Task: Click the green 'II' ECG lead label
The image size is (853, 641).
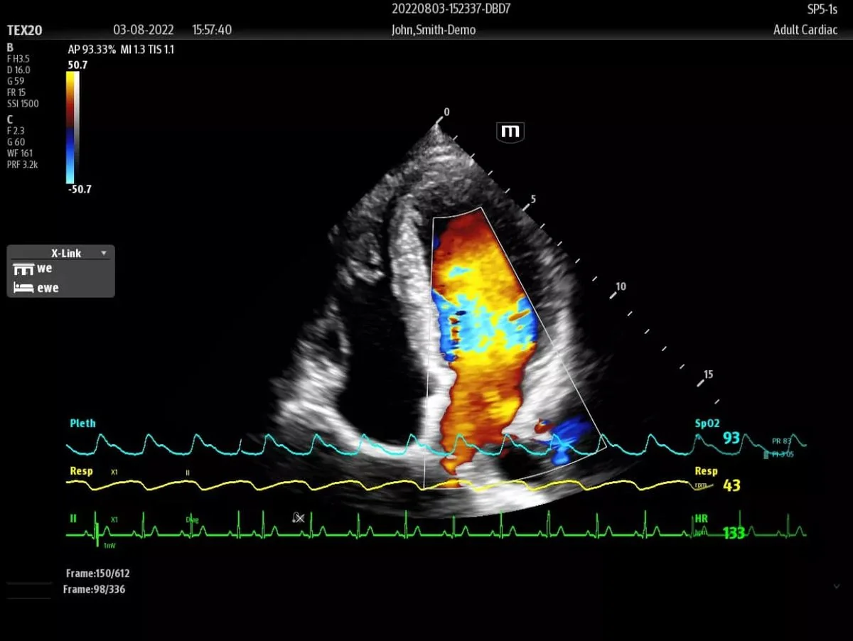Action: [73, 518]
